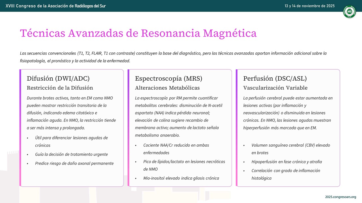Select bullet Pico de lípidos/lactato en lesiones

[184, 166]
